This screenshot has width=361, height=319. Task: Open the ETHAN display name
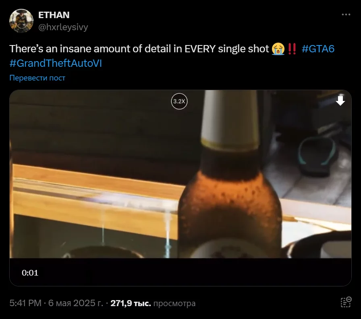tap(54, 15)
